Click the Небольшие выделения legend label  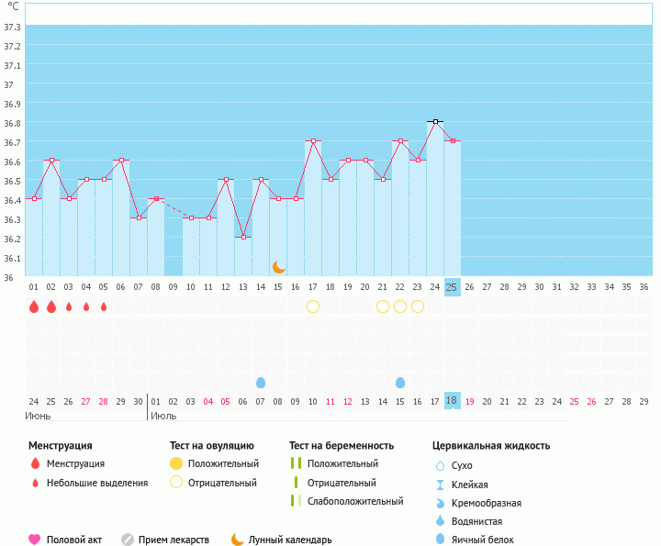[97, 483]
